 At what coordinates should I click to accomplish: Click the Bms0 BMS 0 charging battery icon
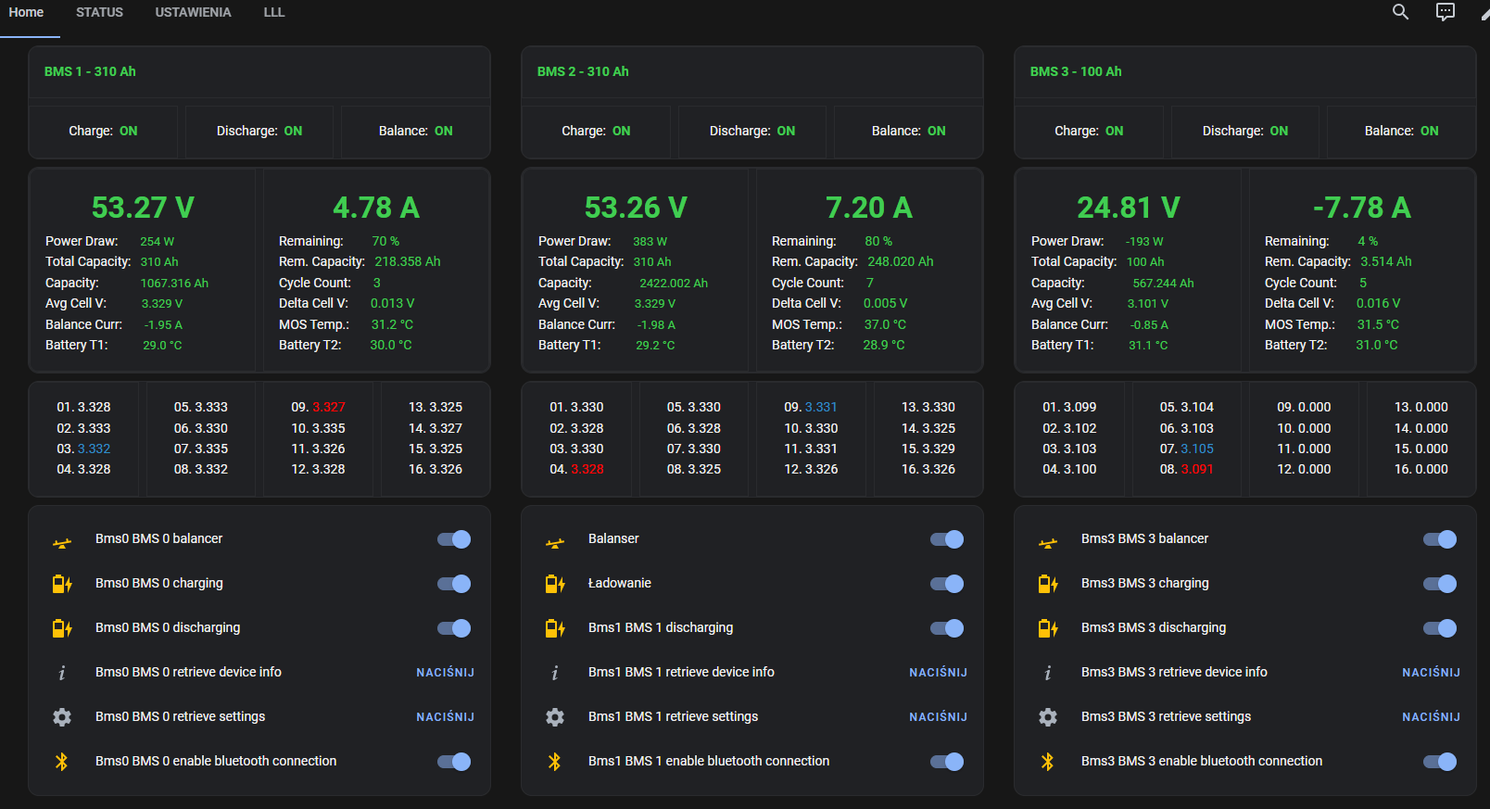(62, 584)
